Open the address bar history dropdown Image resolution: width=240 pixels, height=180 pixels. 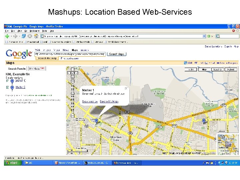(204, 36)
